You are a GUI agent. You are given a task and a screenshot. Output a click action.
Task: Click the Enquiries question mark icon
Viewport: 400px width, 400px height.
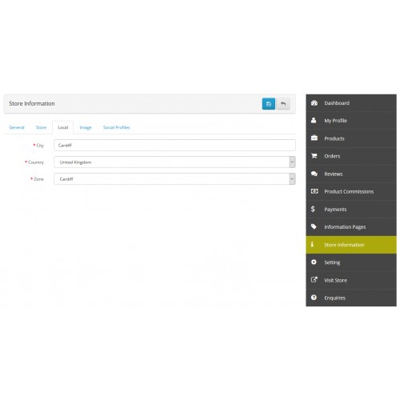(x=314, y=298)
